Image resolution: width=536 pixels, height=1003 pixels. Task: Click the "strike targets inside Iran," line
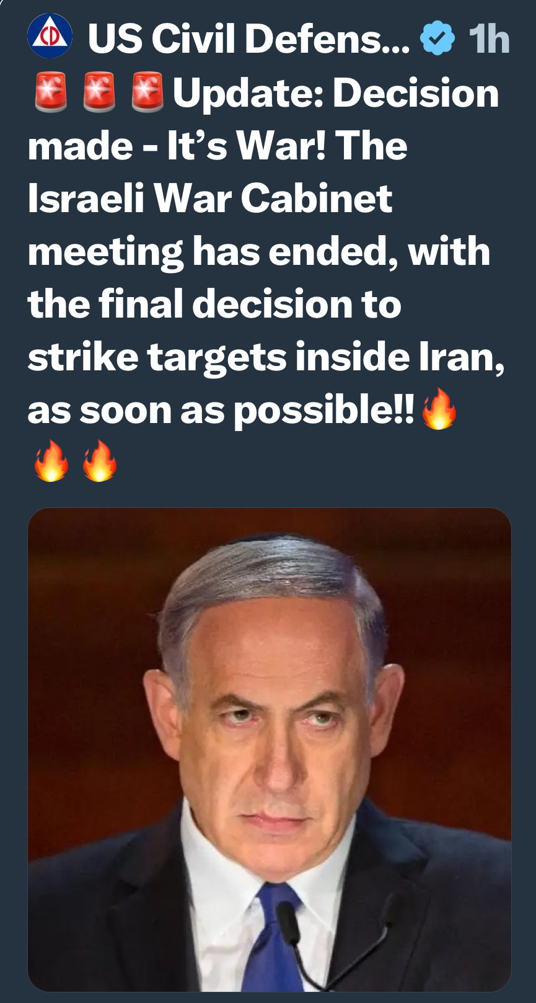coord(266,359)
